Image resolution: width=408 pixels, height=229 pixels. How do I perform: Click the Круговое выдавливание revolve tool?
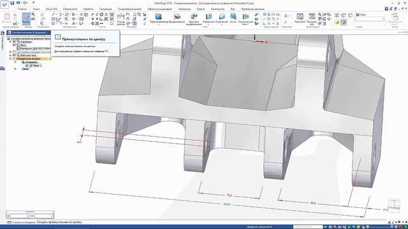[194, 19]
